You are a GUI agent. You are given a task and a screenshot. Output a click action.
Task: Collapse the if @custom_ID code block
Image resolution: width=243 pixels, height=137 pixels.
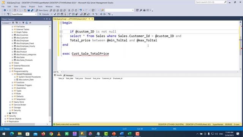(61, 32)
